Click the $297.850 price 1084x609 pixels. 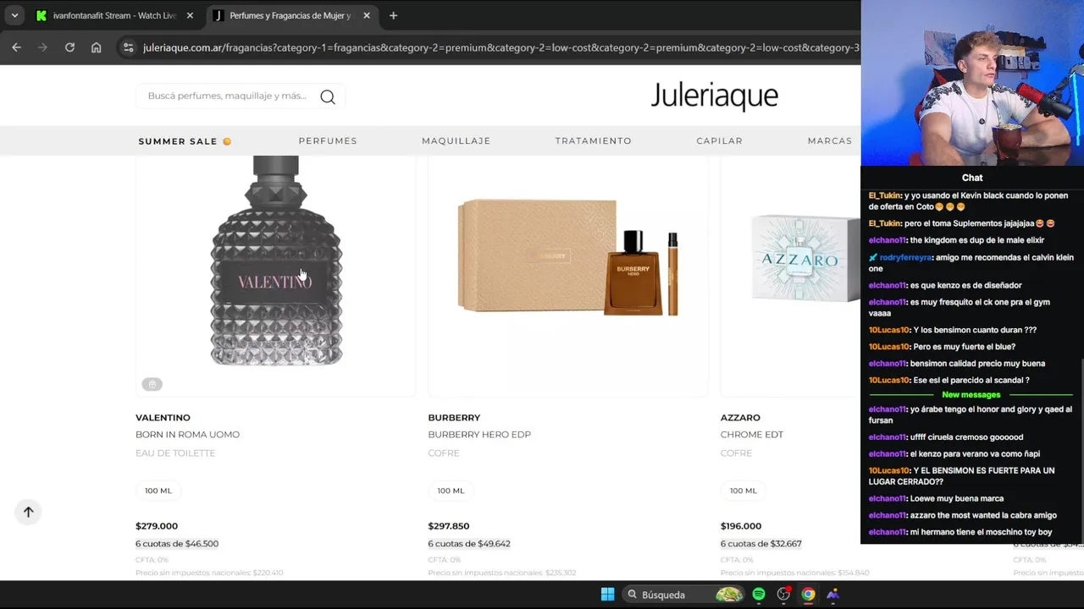coord(449,526)
